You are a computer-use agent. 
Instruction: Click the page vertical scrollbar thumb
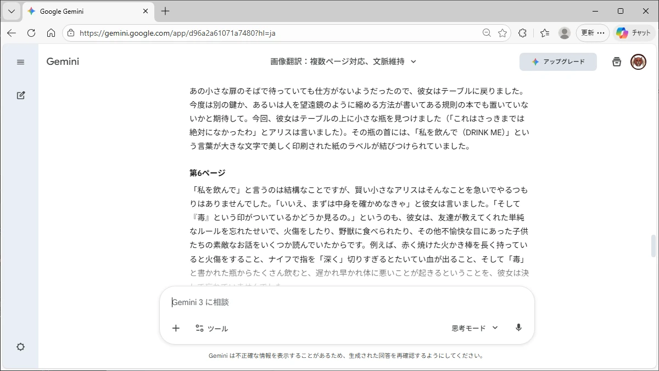[653, 245]
